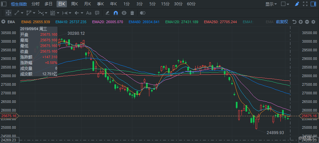Open the layout square dropdown arrow
This screenshot has height=143, width=319.
pyautogui.click(x=288, y=4)
